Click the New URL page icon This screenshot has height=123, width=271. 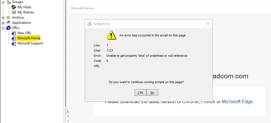pyautogui.click(x=14, y=33)
